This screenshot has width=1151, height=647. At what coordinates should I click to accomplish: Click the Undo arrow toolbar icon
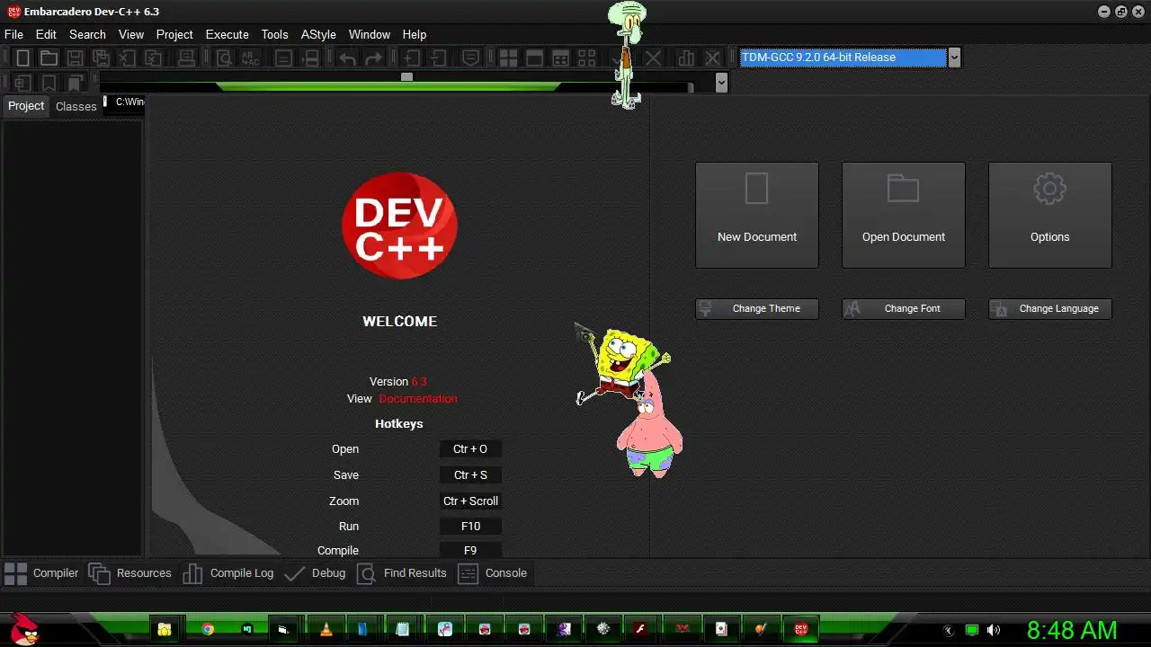[x=348, y=58]
